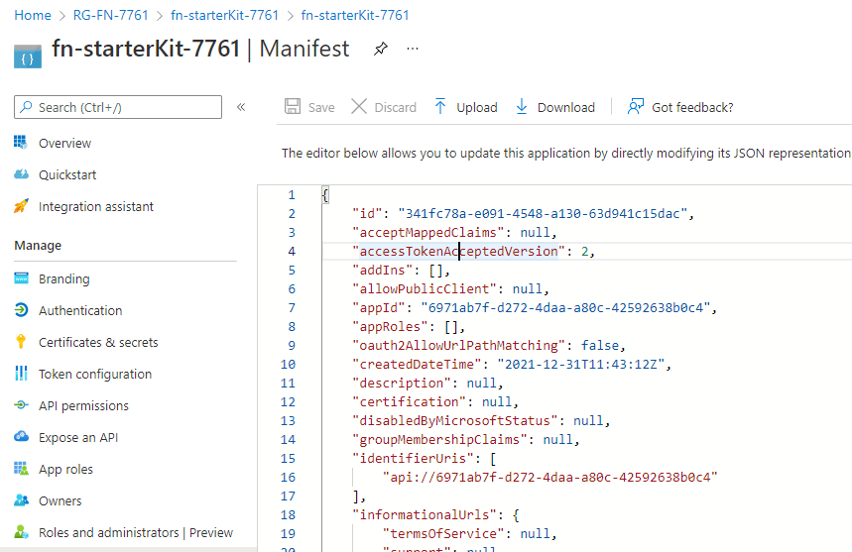Click the Got feedback? button

681,107
